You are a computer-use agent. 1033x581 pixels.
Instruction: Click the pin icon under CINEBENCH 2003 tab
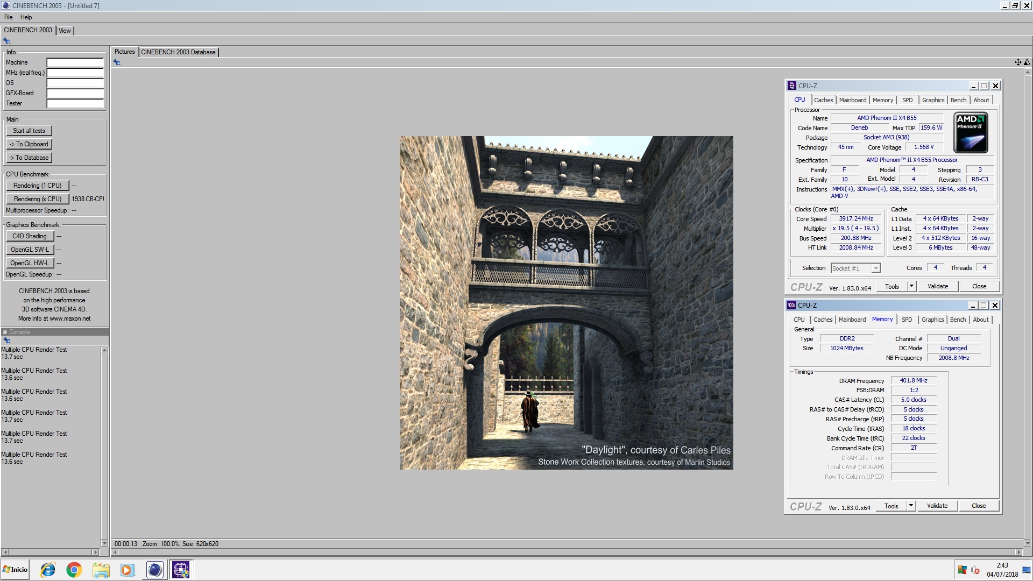(x=6, y=41)
